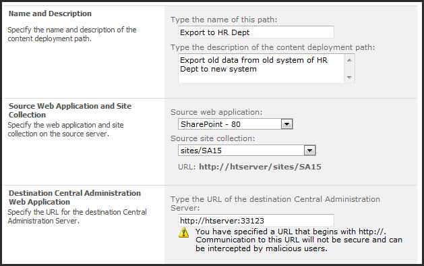
Task: Click the insecure http:// URL warning message
Action: coord(299,240)
